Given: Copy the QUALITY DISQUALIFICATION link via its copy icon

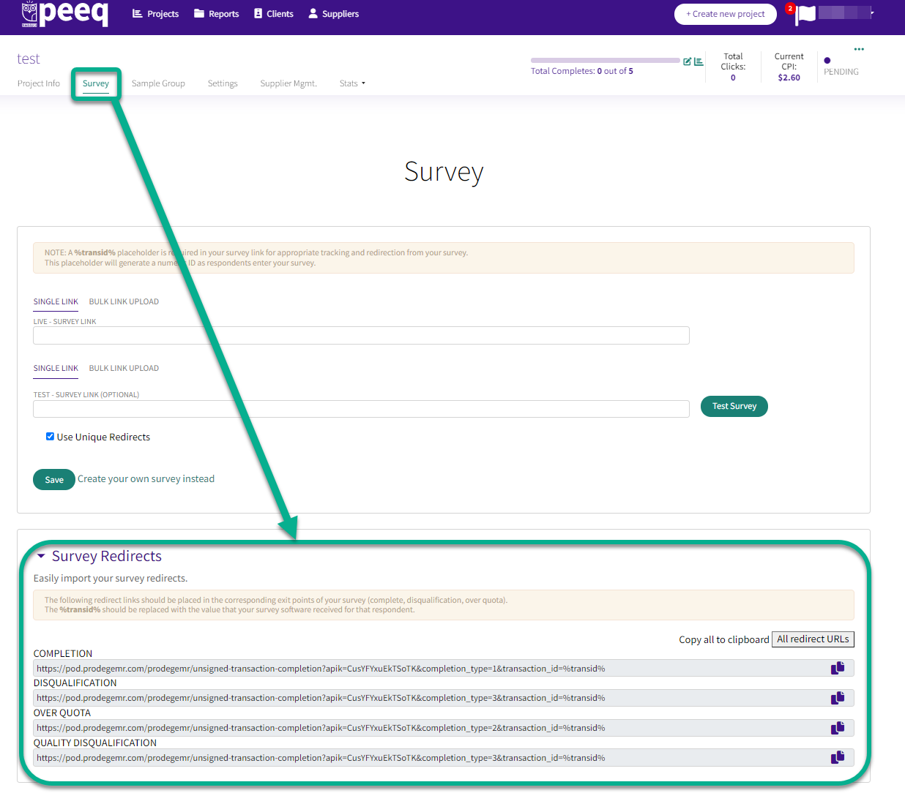Looking at the screenshot, I should pyautogui.click(x=838, y=757).
